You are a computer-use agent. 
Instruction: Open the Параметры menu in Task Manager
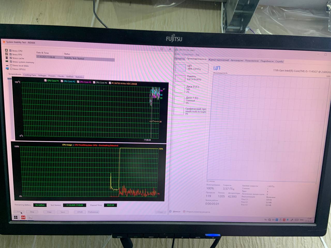click(187, 55)
